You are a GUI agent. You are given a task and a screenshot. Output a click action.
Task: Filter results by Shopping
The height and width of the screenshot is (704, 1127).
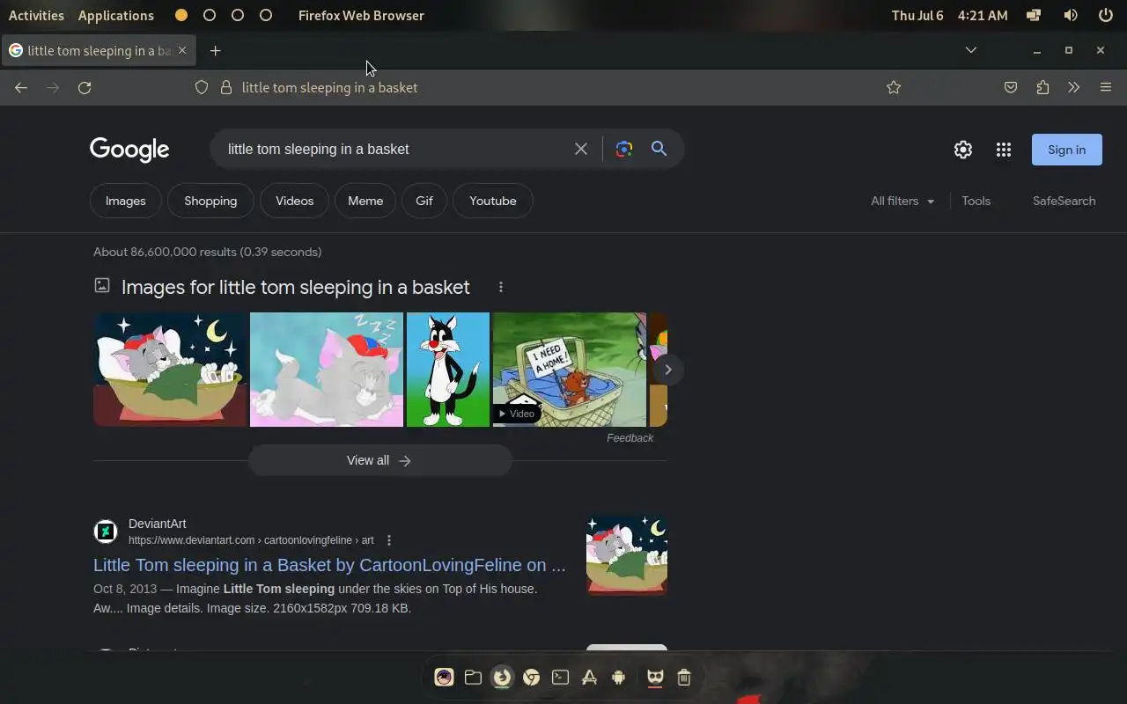pyautogui.click(x=210, y=201)
